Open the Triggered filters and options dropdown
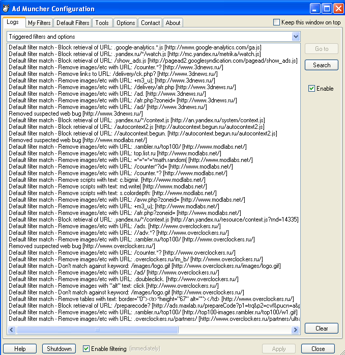 [296, 37]
